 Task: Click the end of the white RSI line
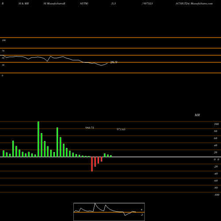coord(107,64)
